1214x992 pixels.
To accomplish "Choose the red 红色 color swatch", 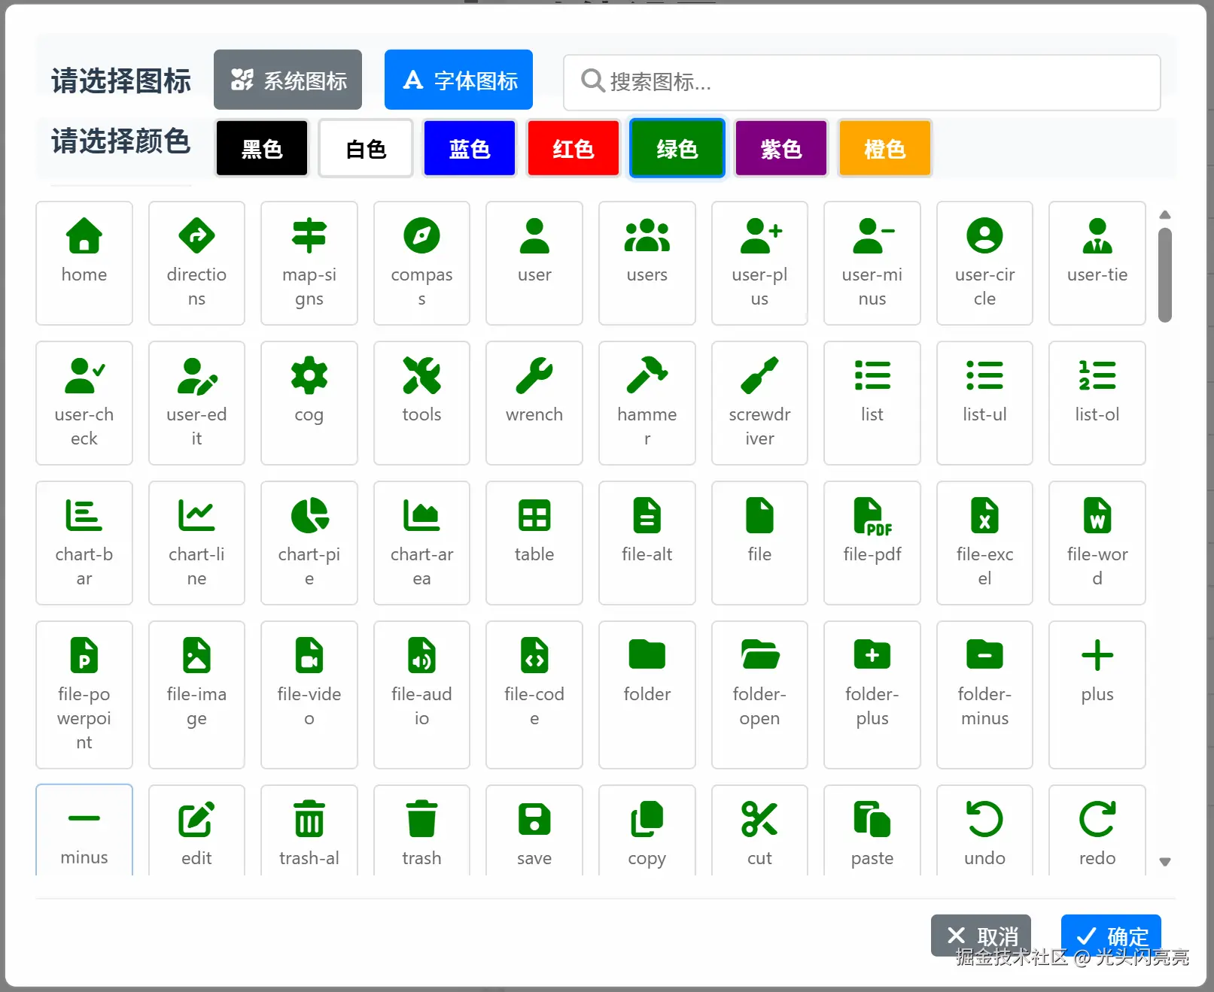I will [573, 148].
